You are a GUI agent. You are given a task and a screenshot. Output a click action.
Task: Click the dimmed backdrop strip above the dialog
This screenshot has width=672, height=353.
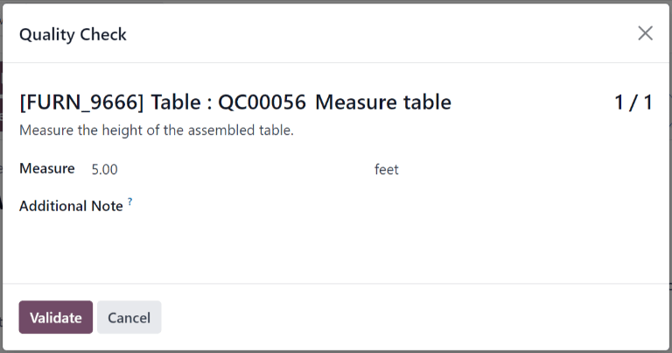coord(336,2)
